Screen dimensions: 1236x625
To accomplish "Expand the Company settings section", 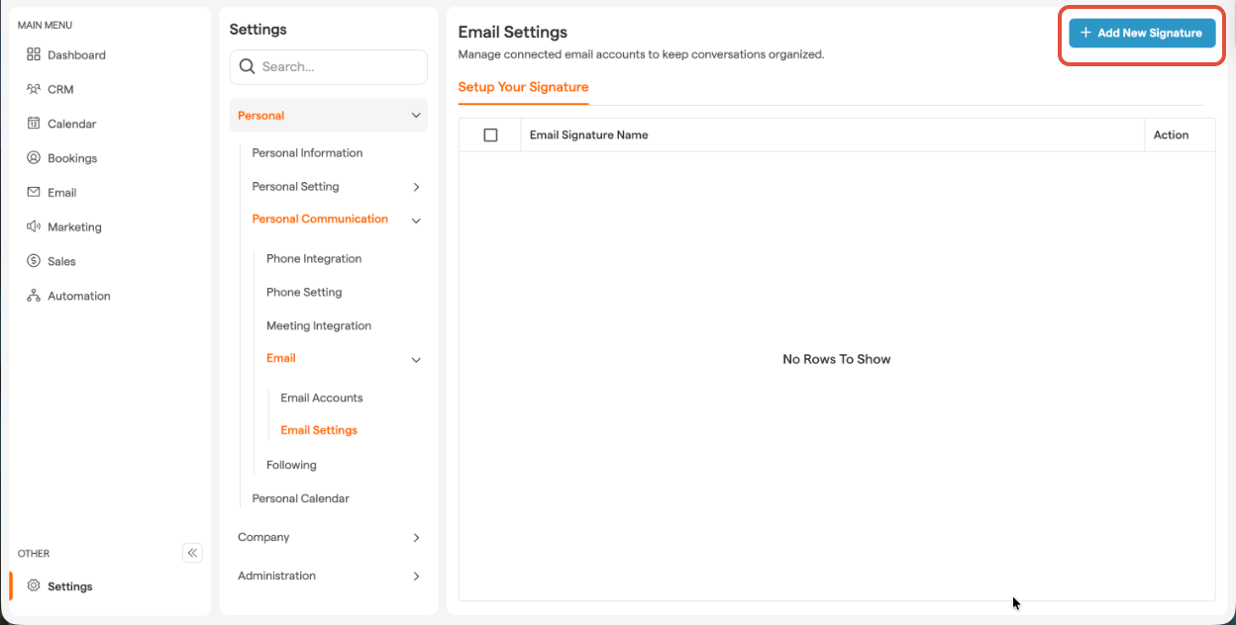I will [416, 538].
